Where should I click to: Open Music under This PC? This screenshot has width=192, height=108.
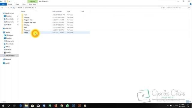(x=8, y=47)
